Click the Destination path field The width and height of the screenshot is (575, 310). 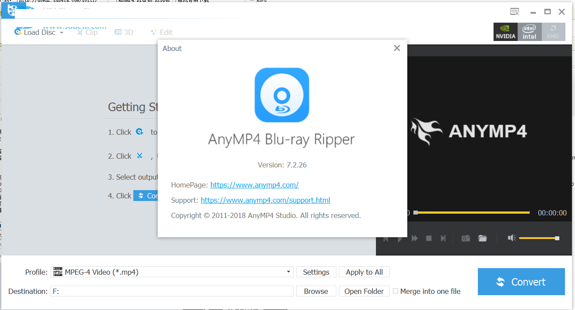[x=172, y=291]
